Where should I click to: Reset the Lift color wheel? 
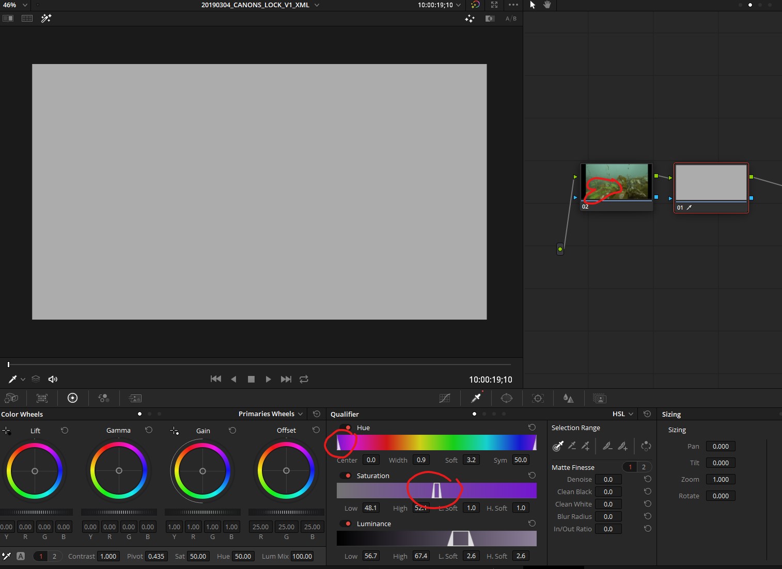[x=65, y=430]
